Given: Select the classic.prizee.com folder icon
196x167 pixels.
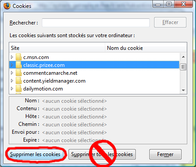Looking at the screenshot, I should pyautogui.click(x=19, y=65).
